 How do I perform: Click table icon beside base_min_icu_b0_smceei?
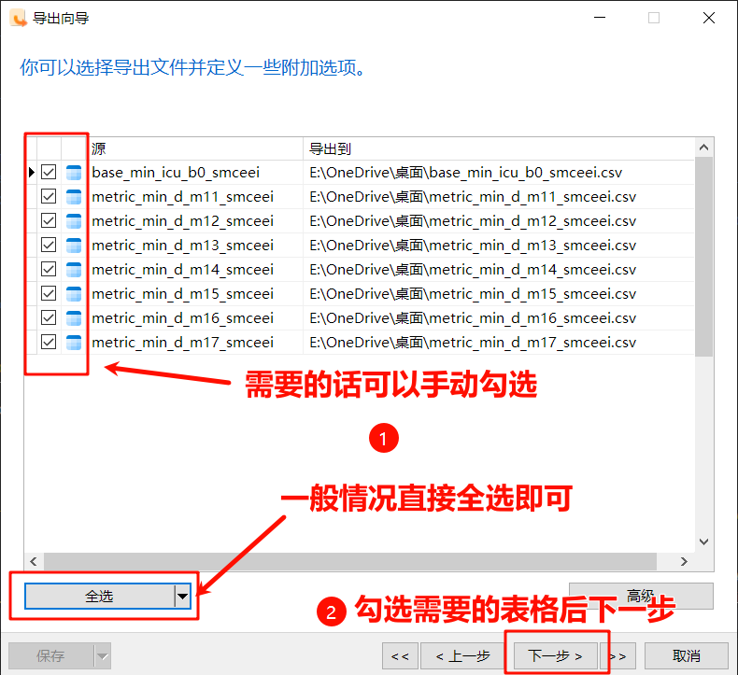click(x=74, y=173)
